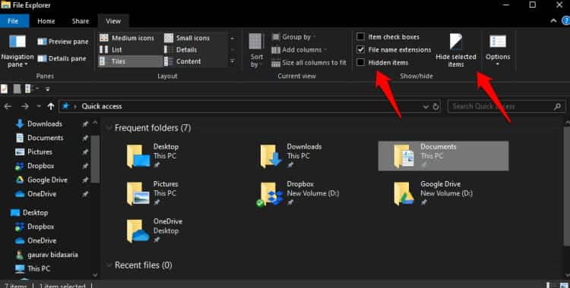This screenshot has height=288, width=570.
Task: Select Content layout
Action: (x=183, y=61)
